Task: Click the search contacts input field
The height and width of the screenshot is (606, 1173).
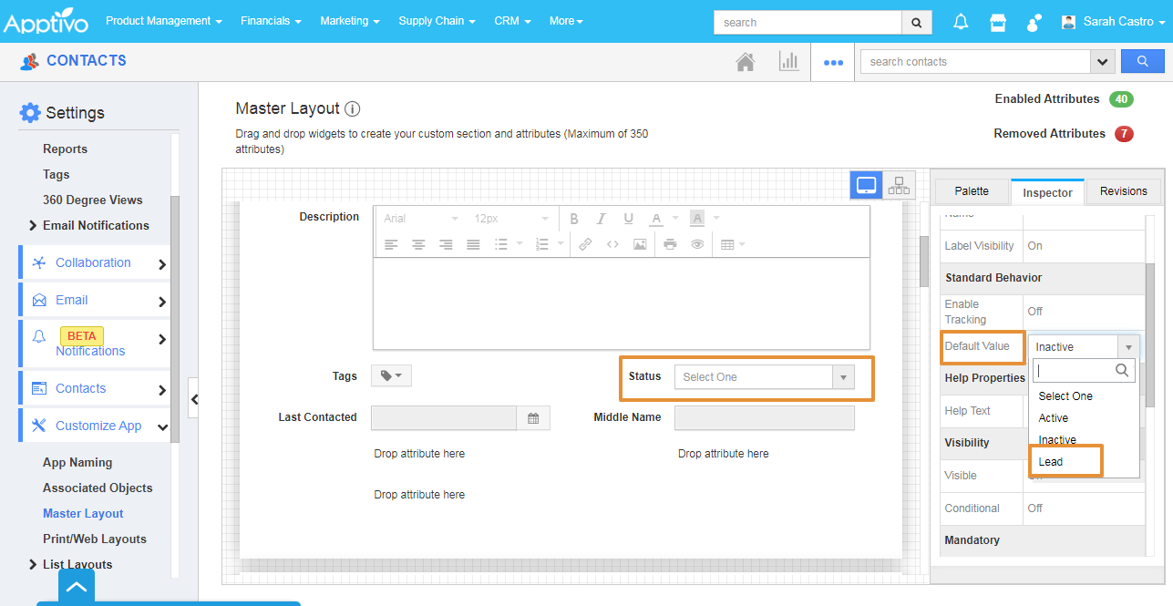Action: (974, 62)
